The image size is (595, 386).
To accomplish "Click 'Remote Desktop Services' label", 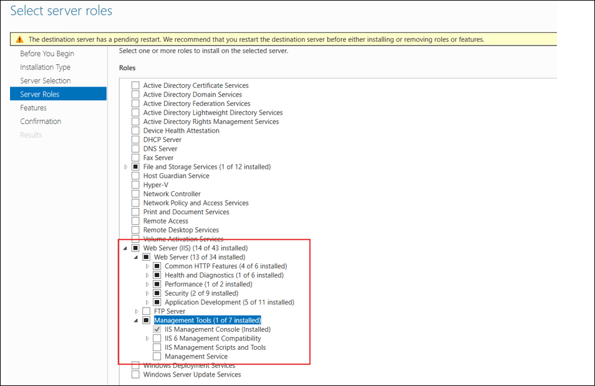I will point(181,230).
